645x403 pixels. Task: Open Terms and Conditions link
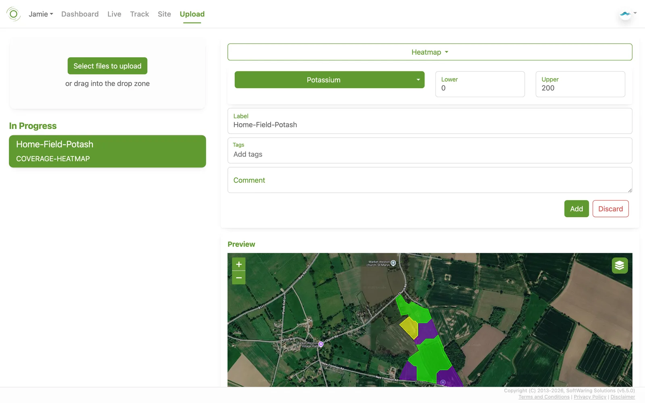tap(544, 397)
